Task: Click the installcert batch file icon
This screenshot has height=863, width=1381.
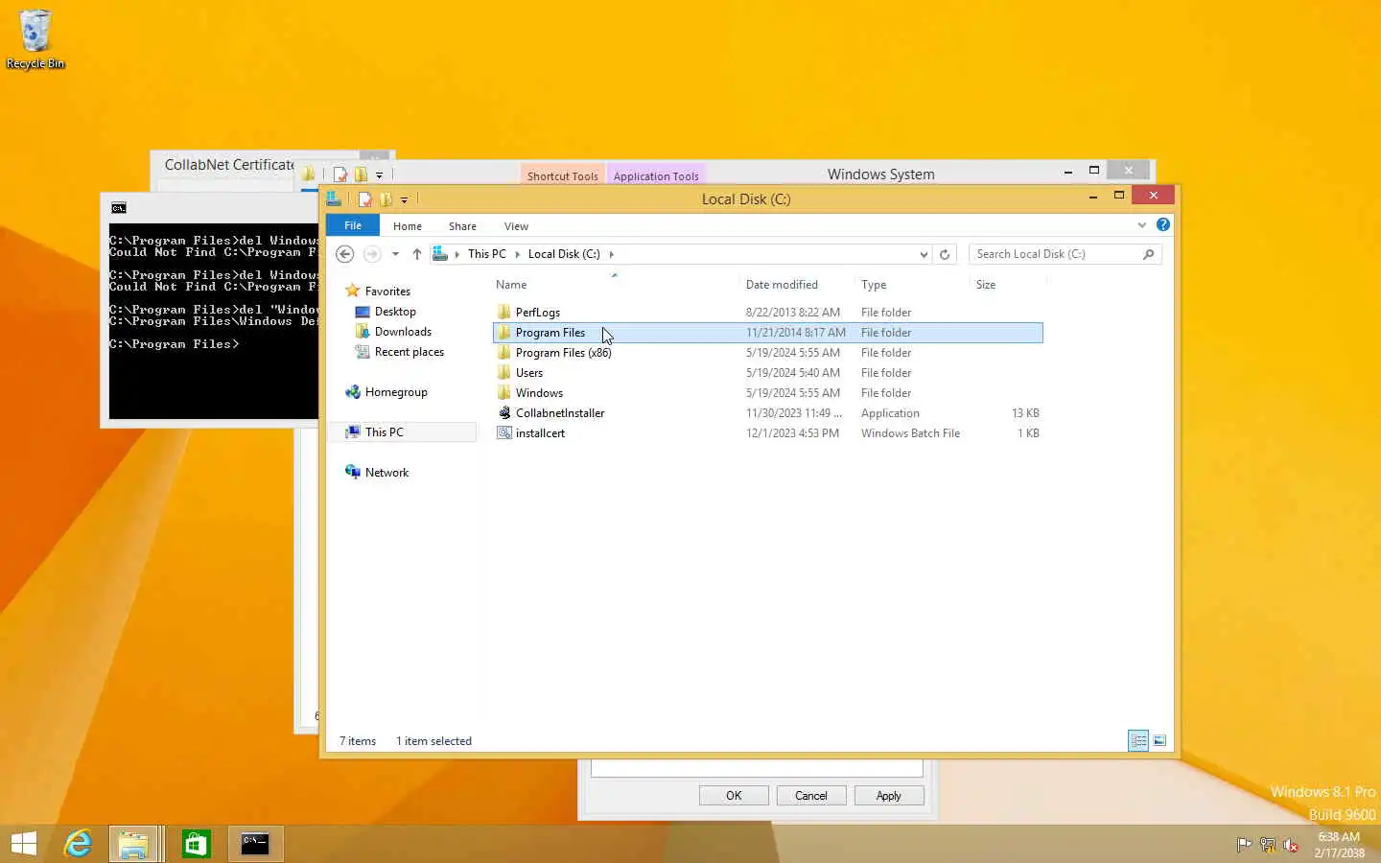Action: (504, 433)
